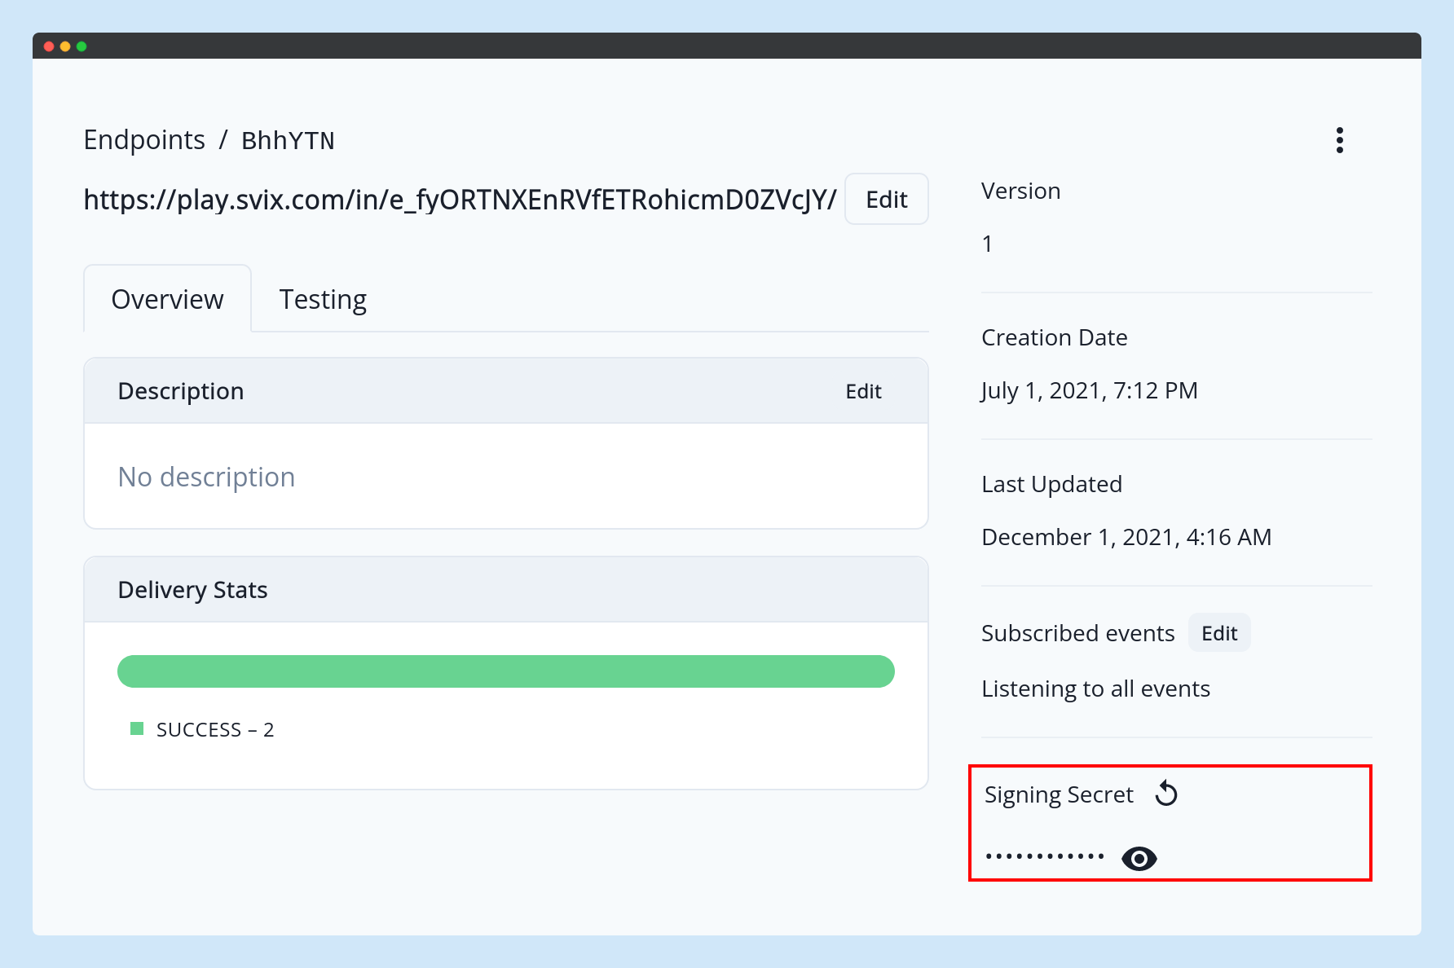The width and height of the screenshot is (1454, 968).
Task: Minimize the window with the yellow button
Action: (65, 46)
